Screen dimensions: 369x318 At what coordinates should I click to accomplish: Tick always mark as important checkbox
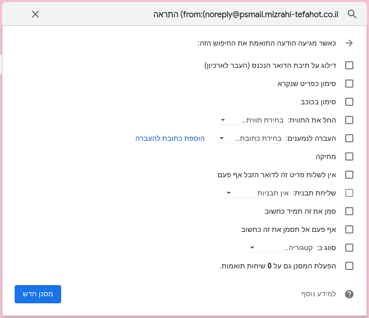[349, 211]
